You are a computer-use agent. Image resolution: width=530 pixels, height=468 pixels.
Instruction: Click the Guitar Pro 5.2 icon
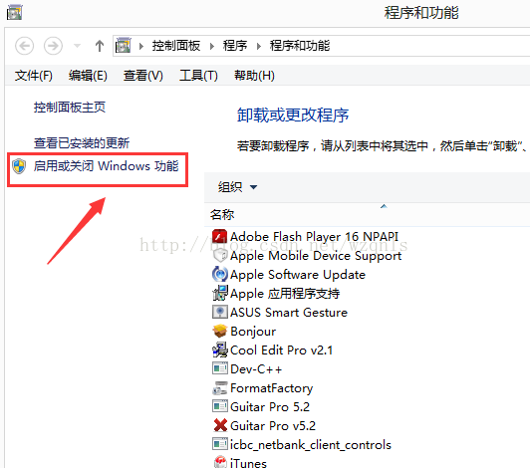[220, 406]
